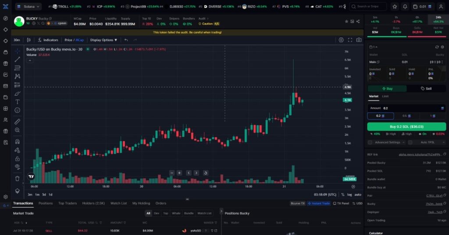Screen dimensions: 449x235
Task: Open the 0.01 SOL wallet balance menu
Action: click(423, 7)
